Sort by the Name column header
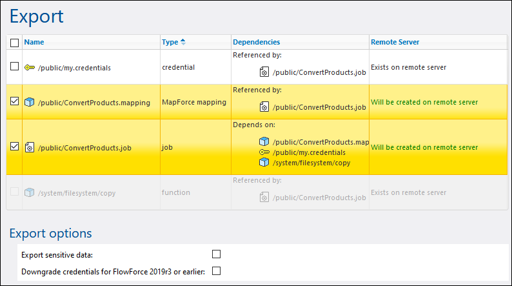This screenshot has width=512, height=286. (34, 43)
